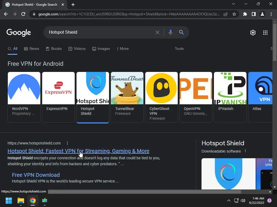Select the TunnelBear card
This screenshot has height=207, width=277.
127,97
